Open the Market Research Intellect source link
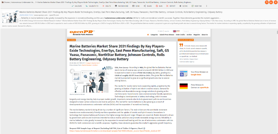The height and width of the screenshot is (134, 278). [x=90, y=65]
